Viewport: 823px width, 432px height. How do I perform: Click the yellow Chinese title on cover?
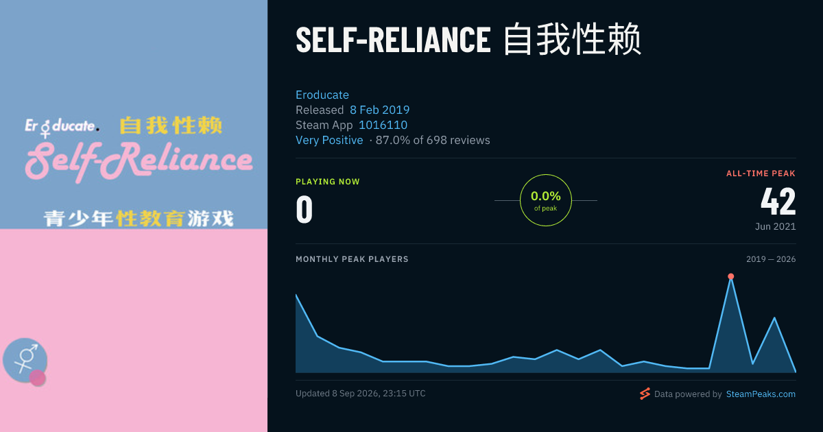171,126
